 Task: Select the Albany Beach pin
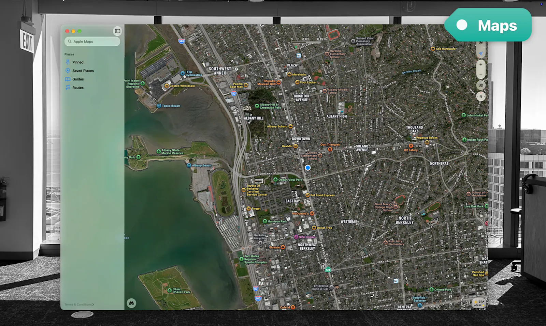pyautogui.click(x=189, y=165)
